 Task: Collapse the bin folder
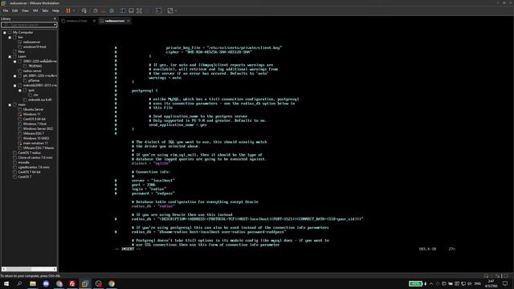click(10, 38)
